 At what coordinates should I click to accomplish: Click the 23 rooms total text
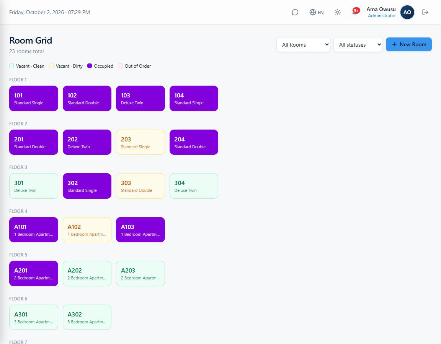pos(26,51)
